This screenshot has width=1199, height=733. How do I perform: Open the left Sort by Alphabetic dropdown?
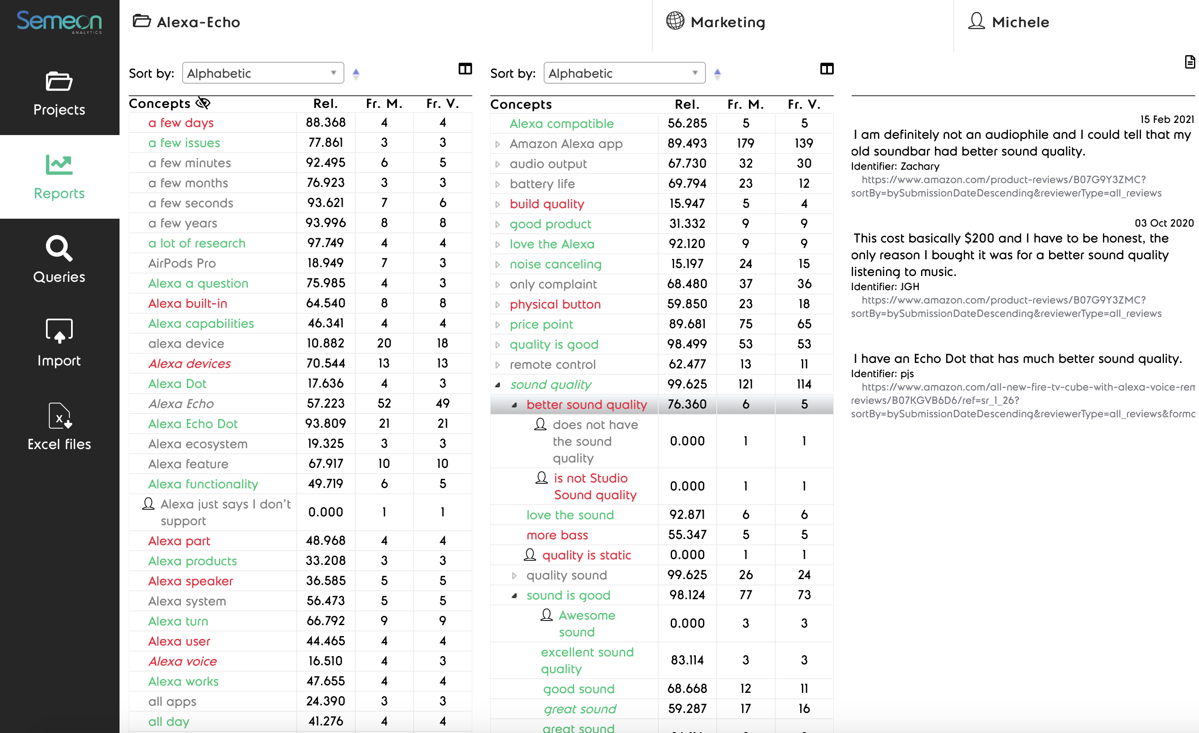pyautogui.click(x=262, y=72)
